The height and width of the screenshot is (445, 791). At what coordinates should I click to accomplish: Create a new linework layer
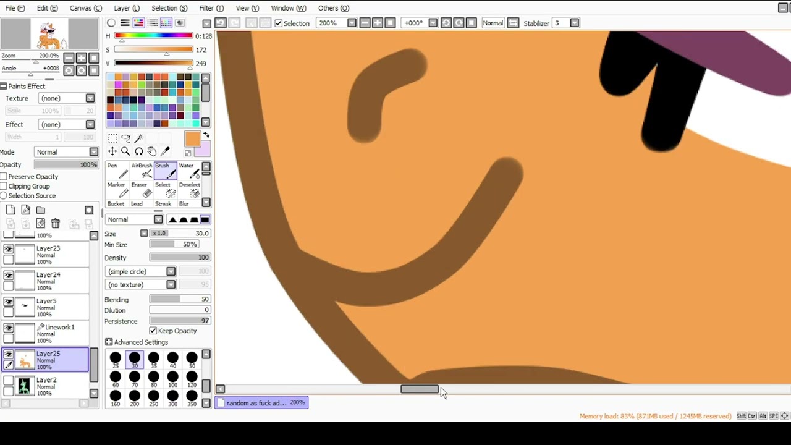(25, 210)
